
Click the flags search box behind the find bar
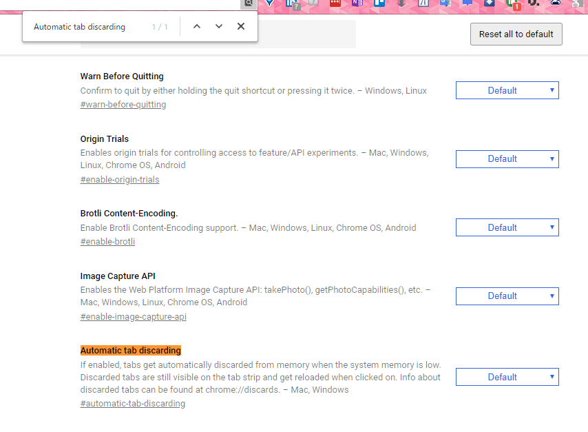[x=307, y=34]
